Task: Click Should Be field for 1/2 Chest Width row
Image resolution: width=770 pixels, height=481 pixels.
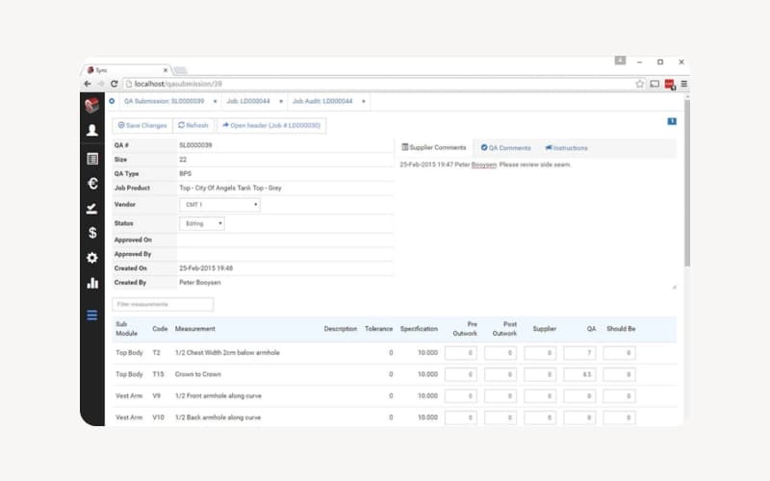Action: [x=619, y=353]
